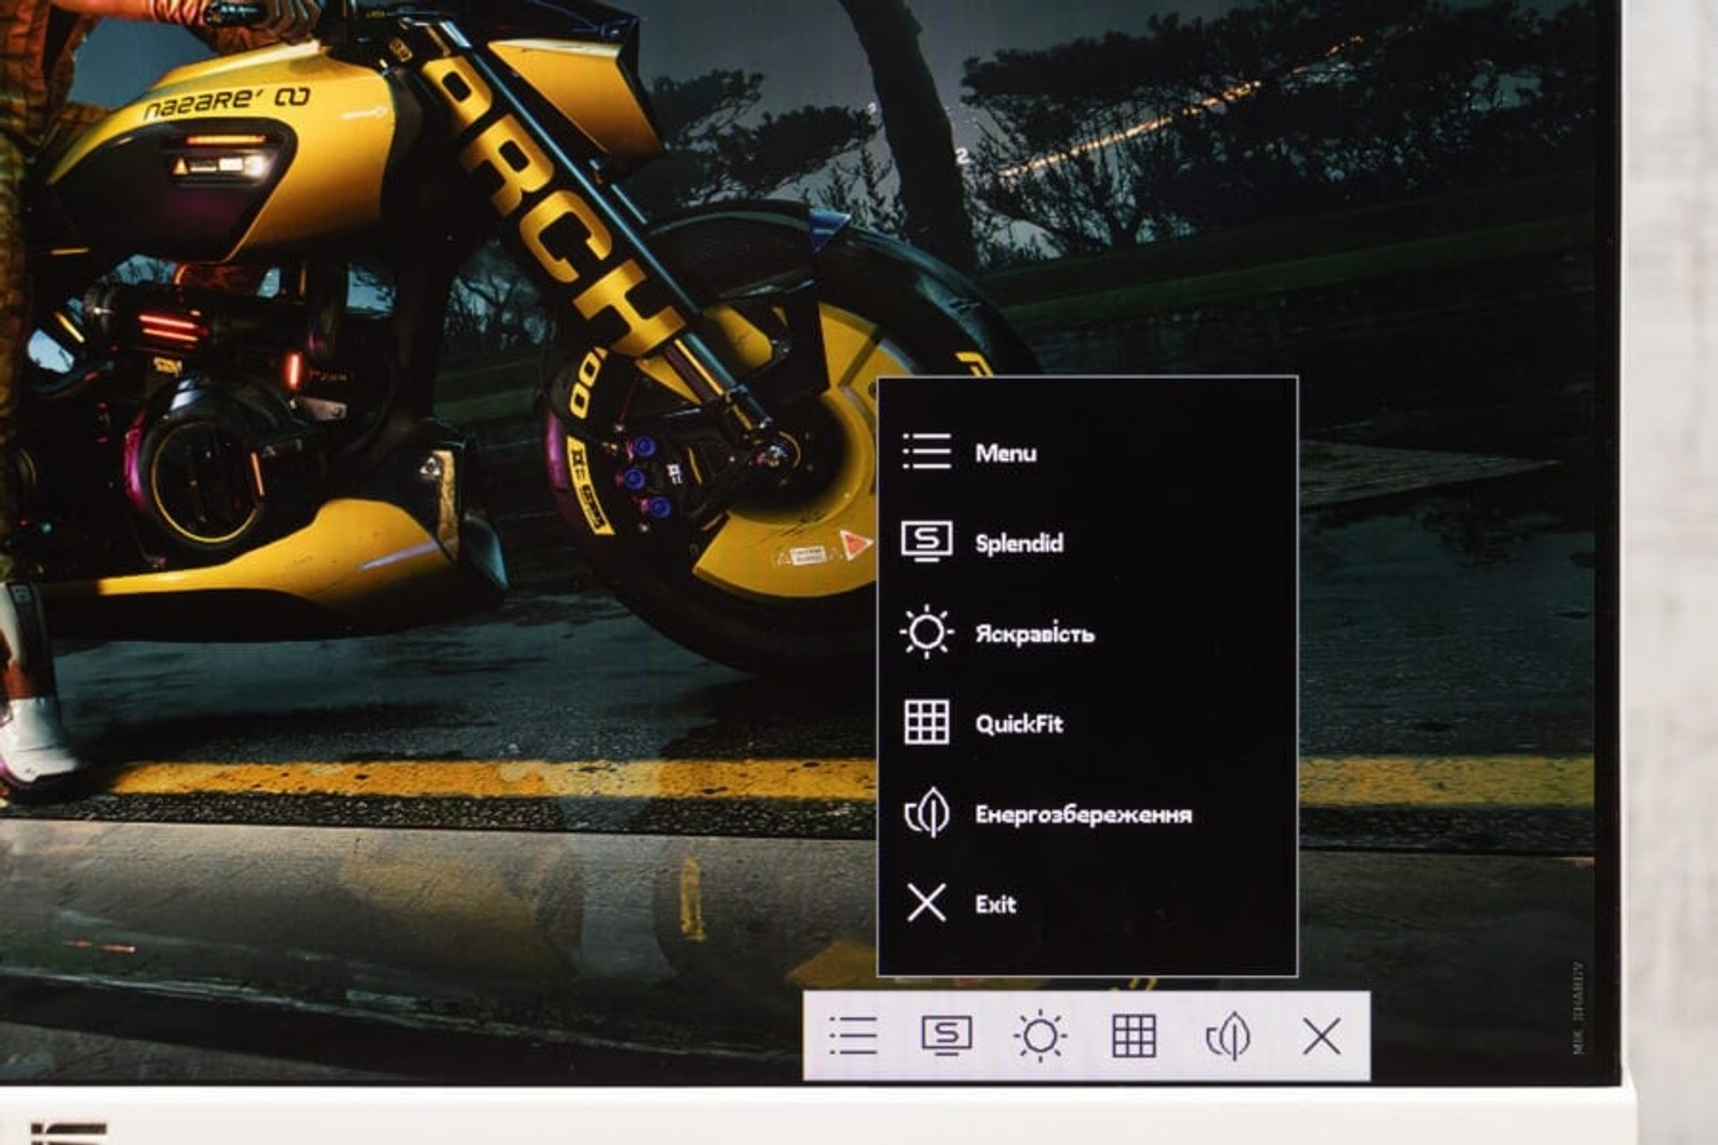Image resolution: width=1718 pixels, height=1145 pixels.
Task: Click Exit in the OSD popup
Action: (x=995, y=904)
